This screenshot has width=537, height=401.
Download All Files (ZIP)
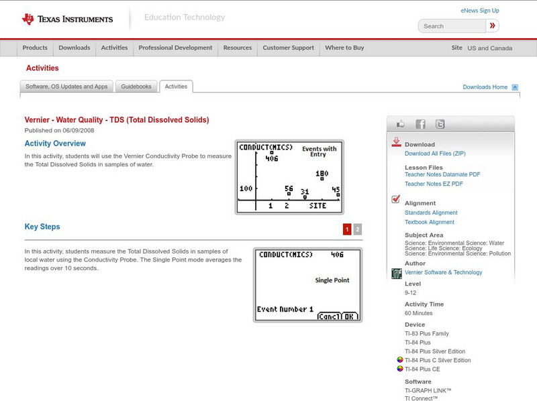[436, 153]
